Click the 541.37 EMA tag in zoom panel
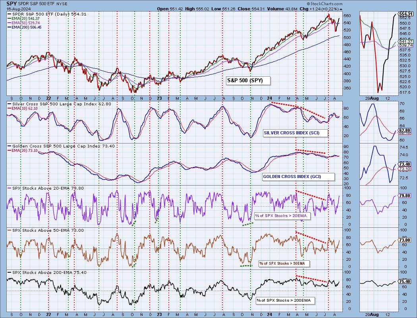The image size is (417, 318). pyautogui.click(x=406, y=41)
